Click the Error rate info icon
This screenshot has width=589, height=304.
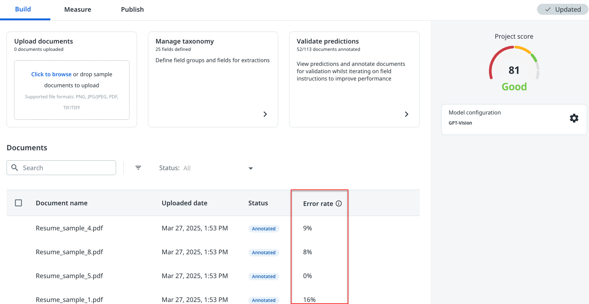(339, 203)
